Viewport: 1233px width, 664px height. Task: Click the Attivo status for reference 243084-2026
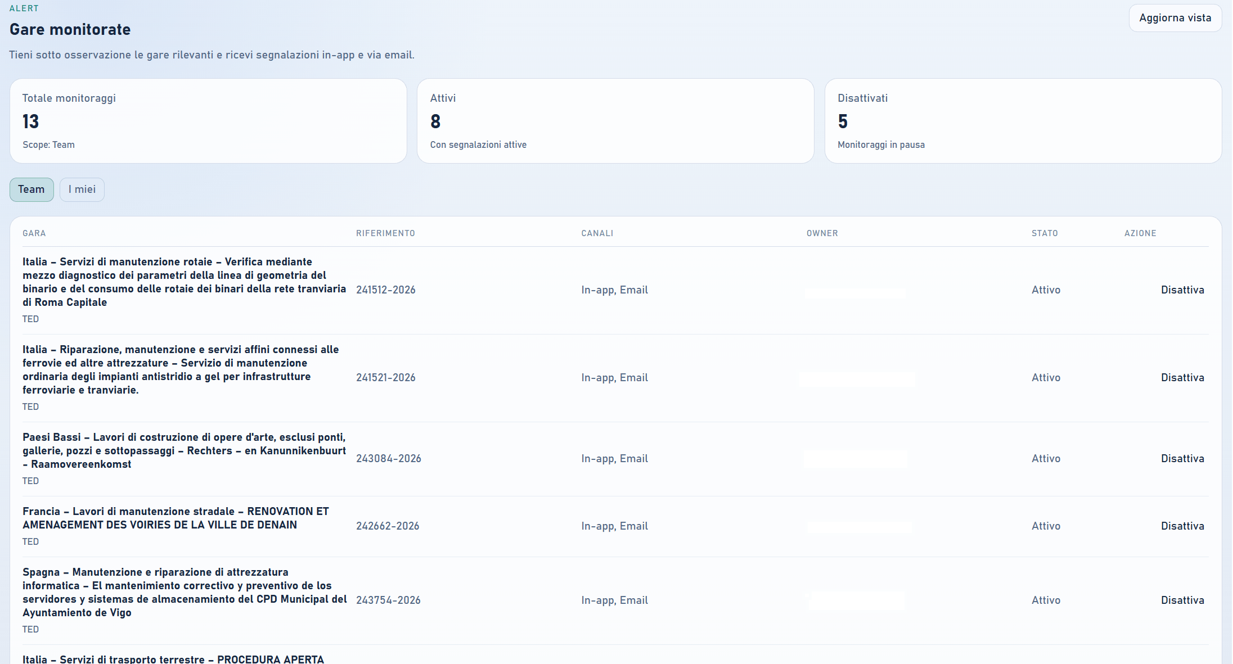point(1046,459)
